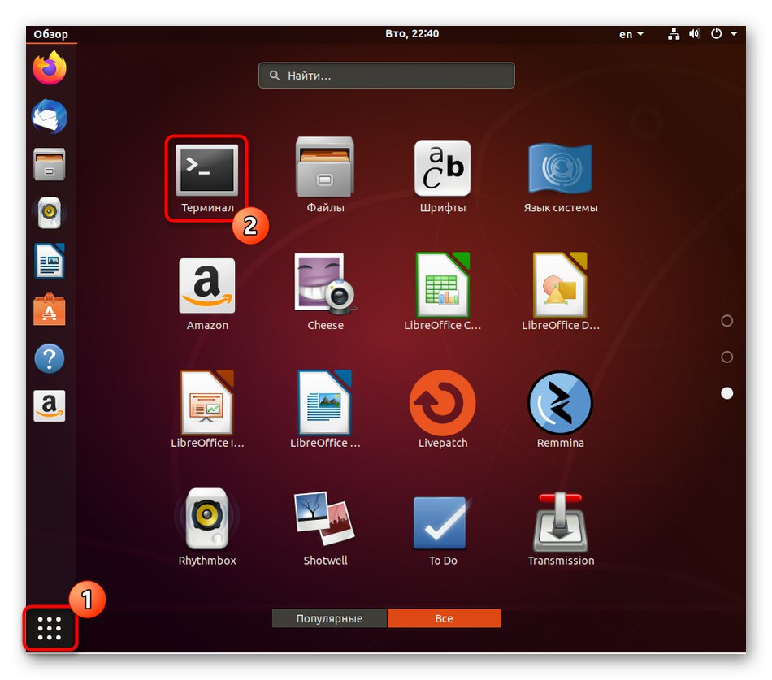Open Amazon from the dock
The image size is (772, 680).
coord(50,406)
